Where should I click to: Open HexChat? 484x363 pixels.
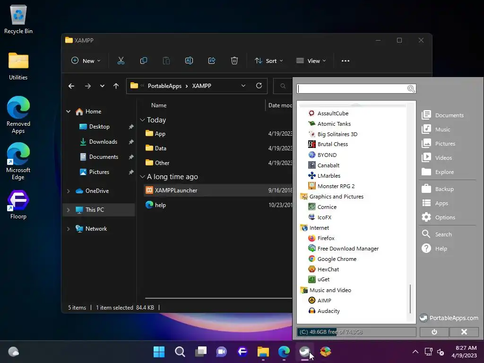(x=323, y=269)
